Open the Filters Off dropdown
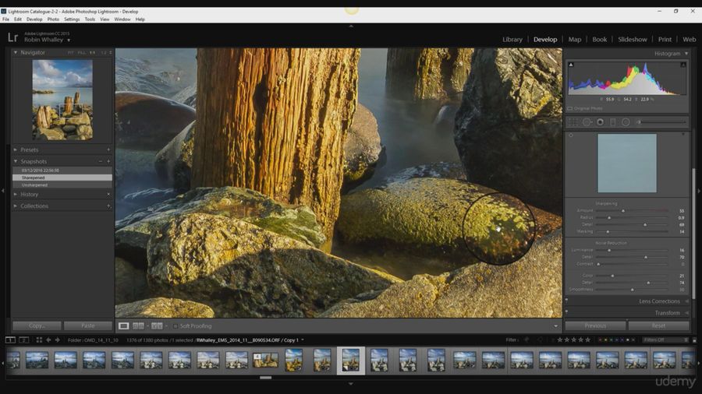This screenshot has height=394, width=702. [x=665, y=340]
